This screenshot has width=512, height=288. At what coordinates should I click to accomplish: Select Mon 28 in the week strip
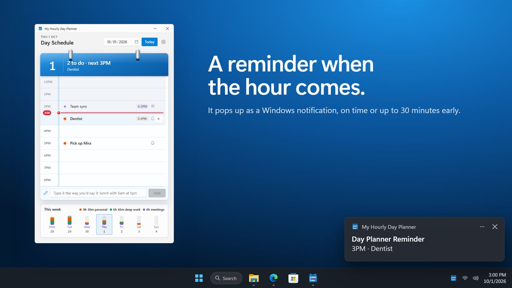(x=52, y=224)
